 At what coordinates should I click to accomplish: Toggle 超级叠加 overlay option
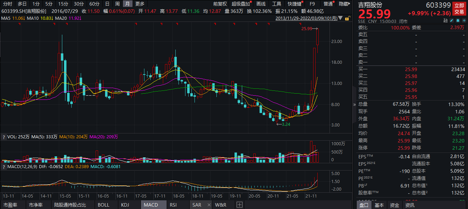click(x=241, y=4)
